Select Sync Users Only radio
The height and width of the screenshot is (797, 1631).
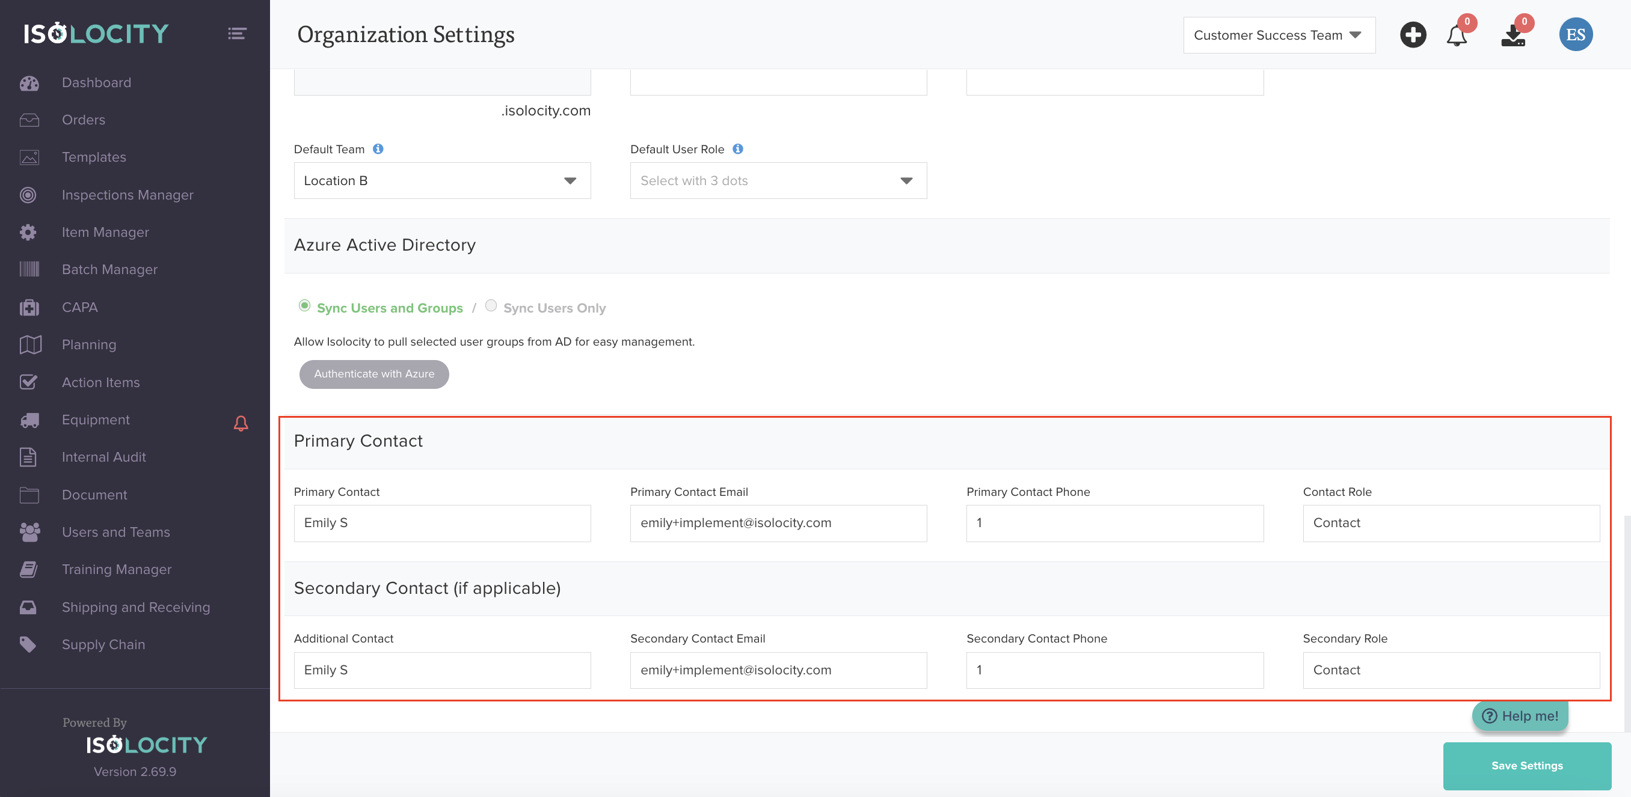[x=491, y=306]
